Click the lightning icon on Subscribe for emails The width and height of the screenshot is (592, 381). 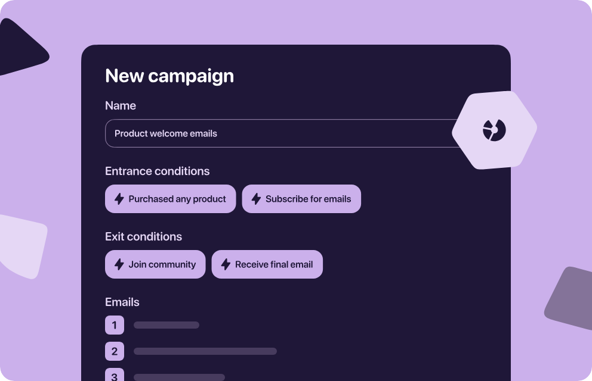[257, 199]
